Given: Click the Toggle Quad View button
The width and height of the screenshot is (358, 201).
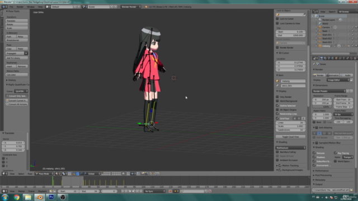Looking at the screenshot, I should [x=290, y=136].
